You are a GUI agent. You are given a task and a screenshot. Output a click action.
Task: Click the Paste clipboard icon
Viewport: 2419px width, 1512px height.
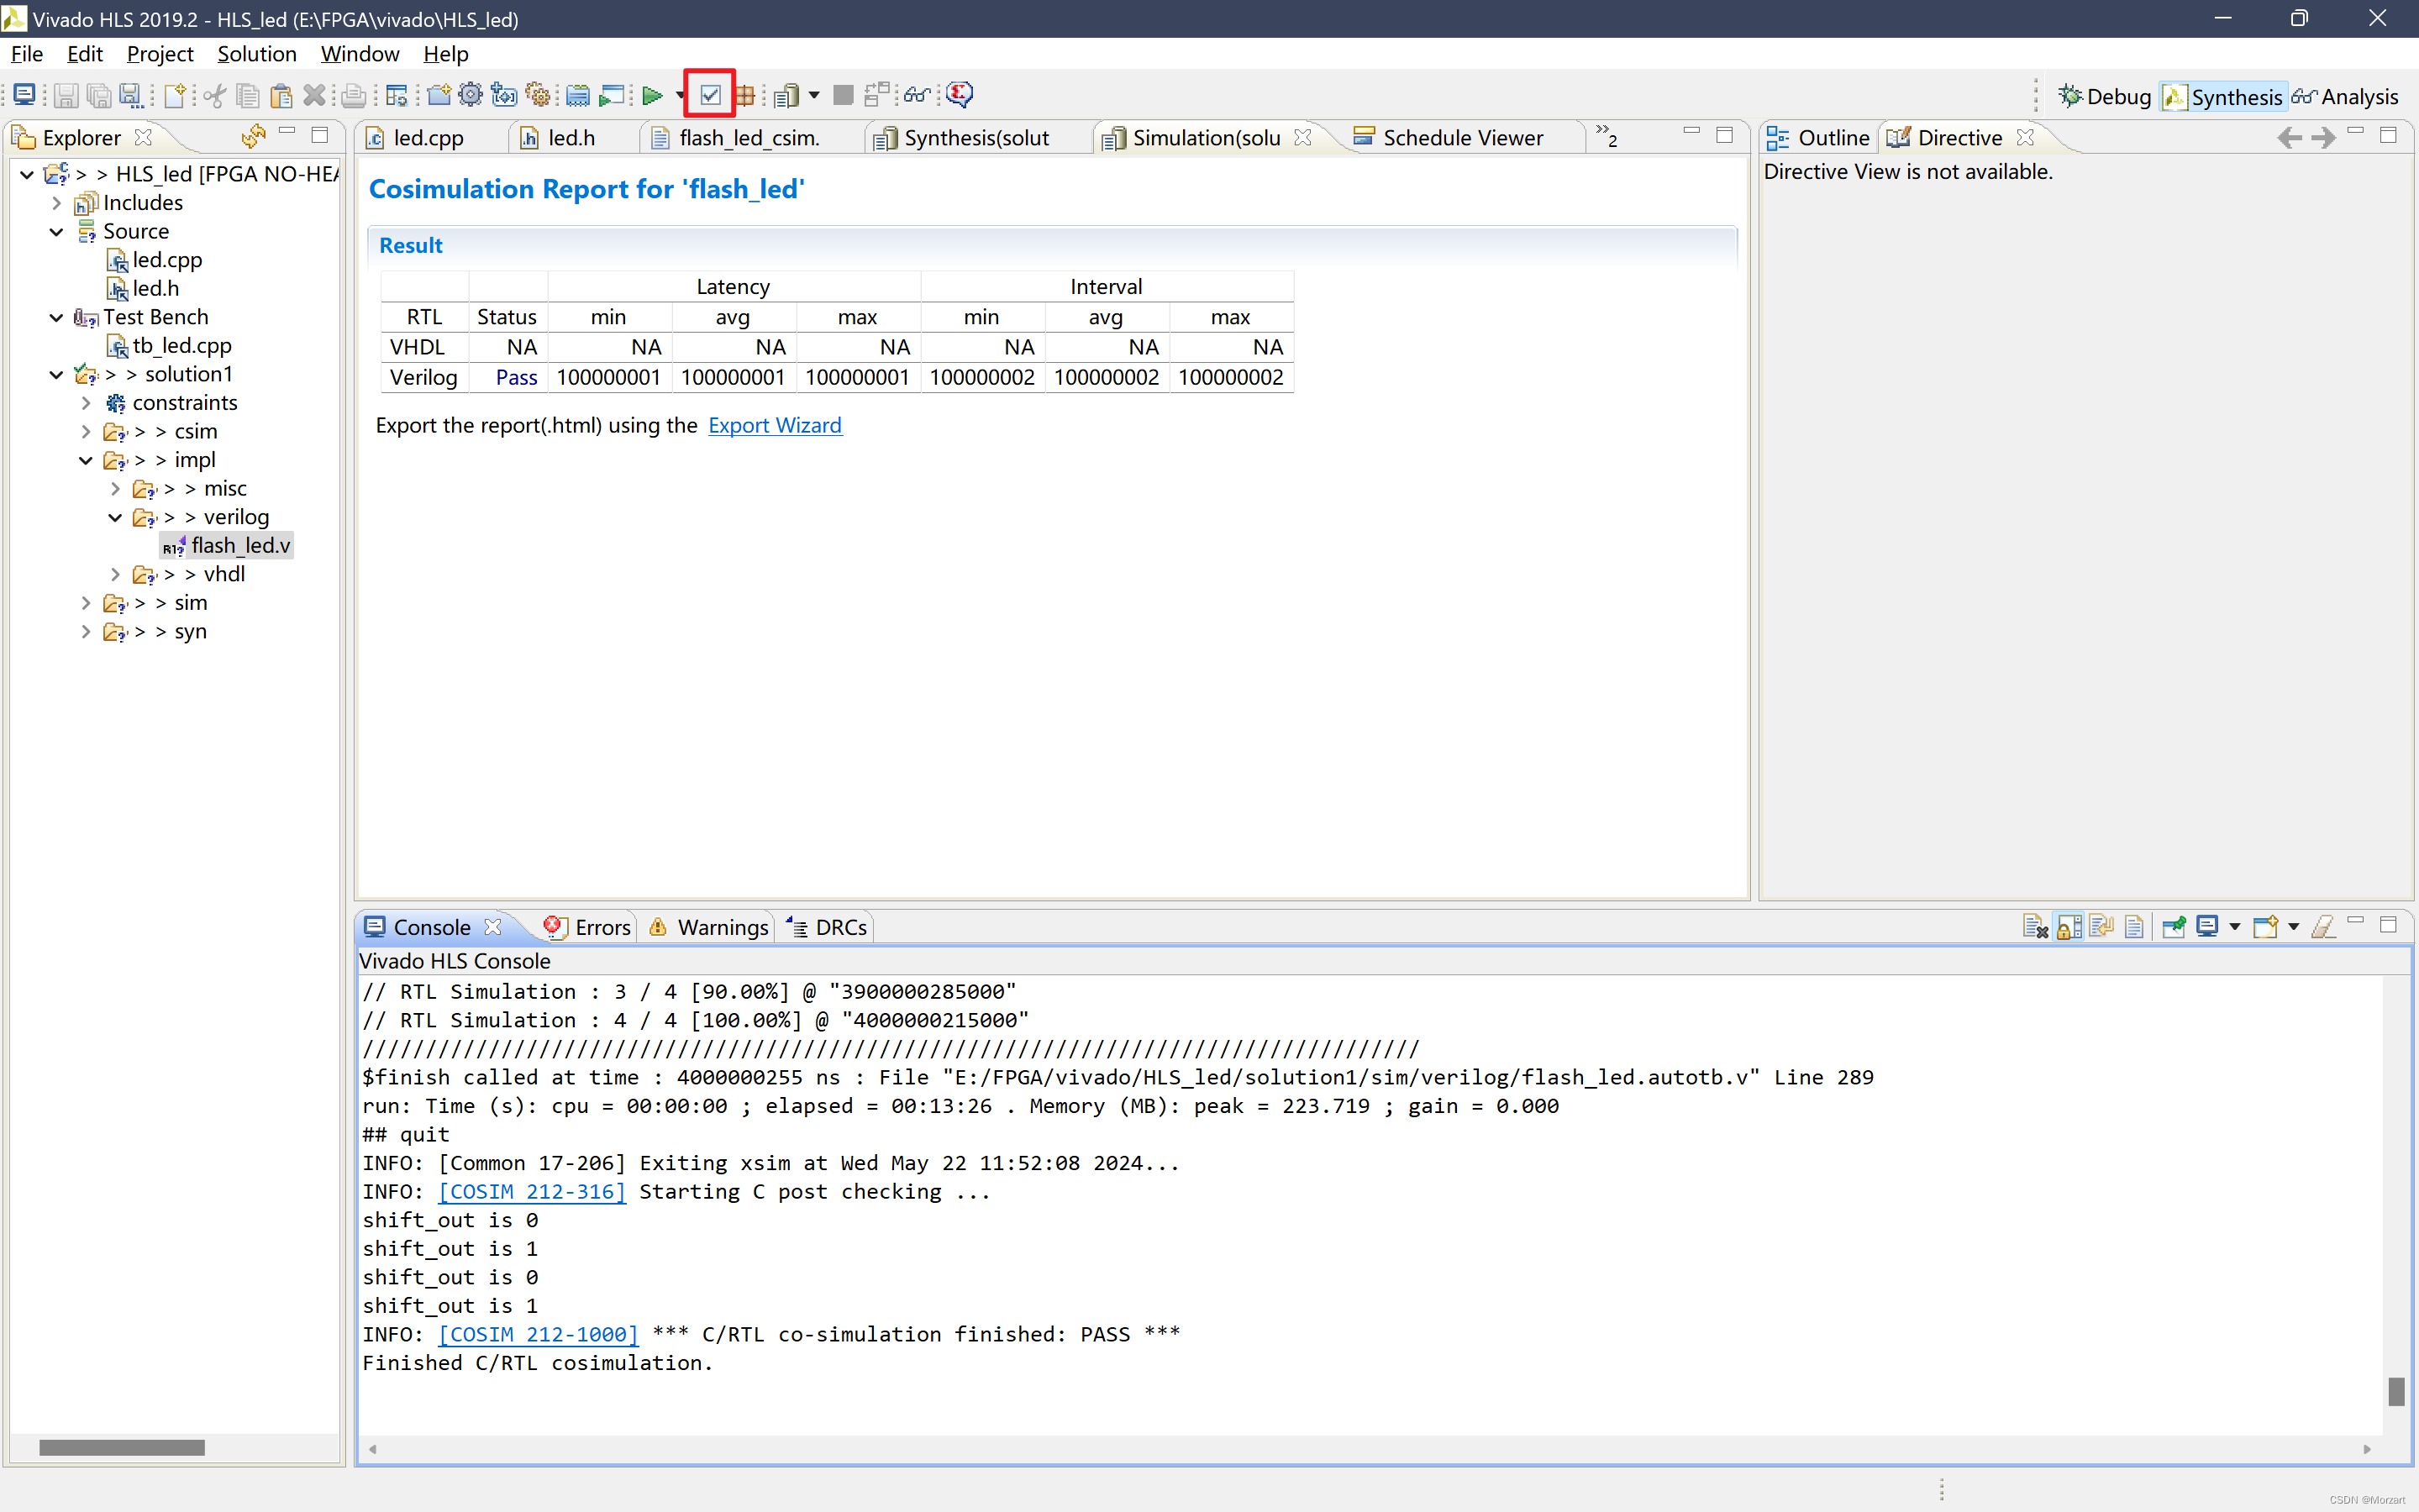[x=281, y=95]
